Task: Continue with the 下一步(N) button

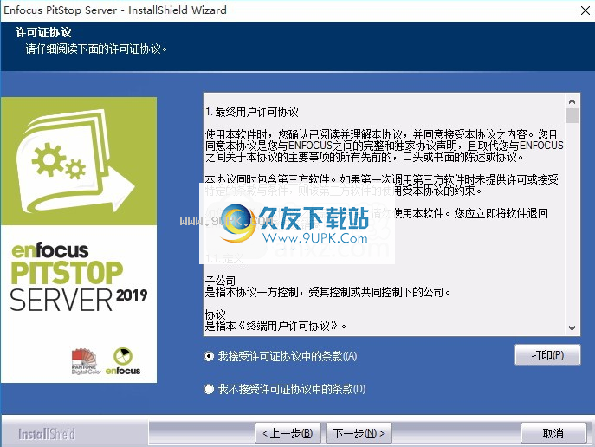Action: [x=359, y=433]
